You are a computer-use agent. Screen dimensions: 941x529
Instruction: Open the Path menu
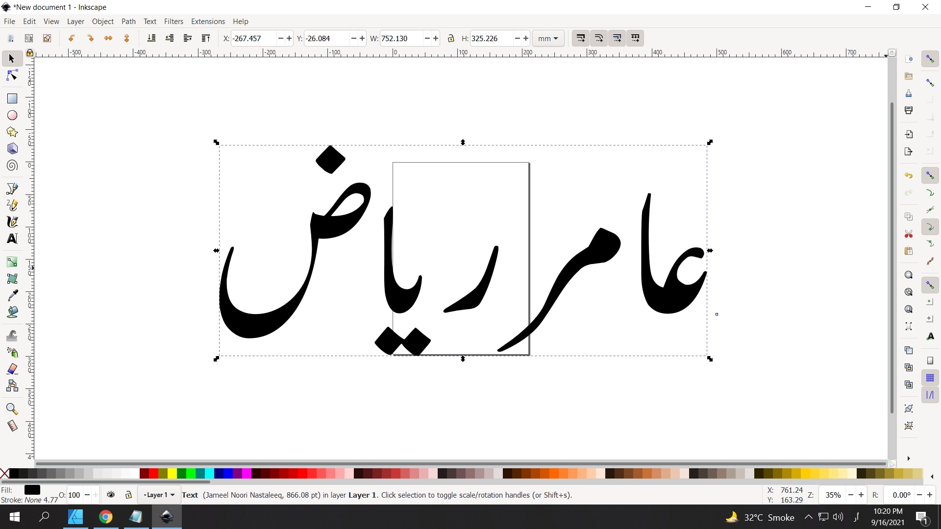click(128, 21)
